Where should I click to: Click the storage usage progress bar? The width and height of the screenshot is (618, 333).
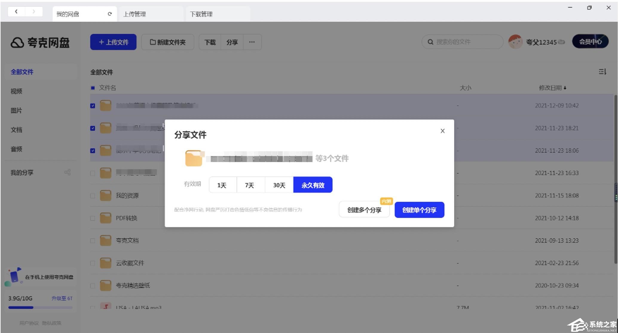coord(40,307)
